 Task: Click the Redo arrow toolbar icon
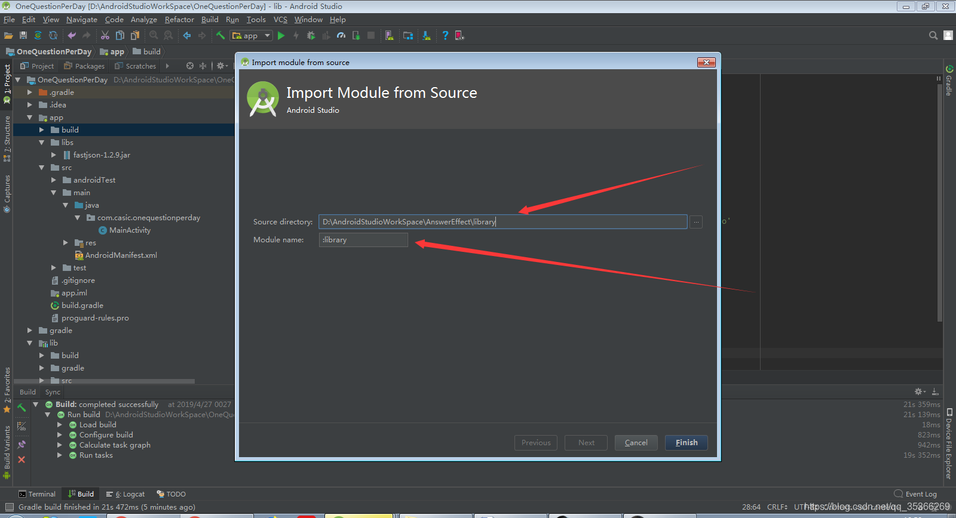[87, 36]
